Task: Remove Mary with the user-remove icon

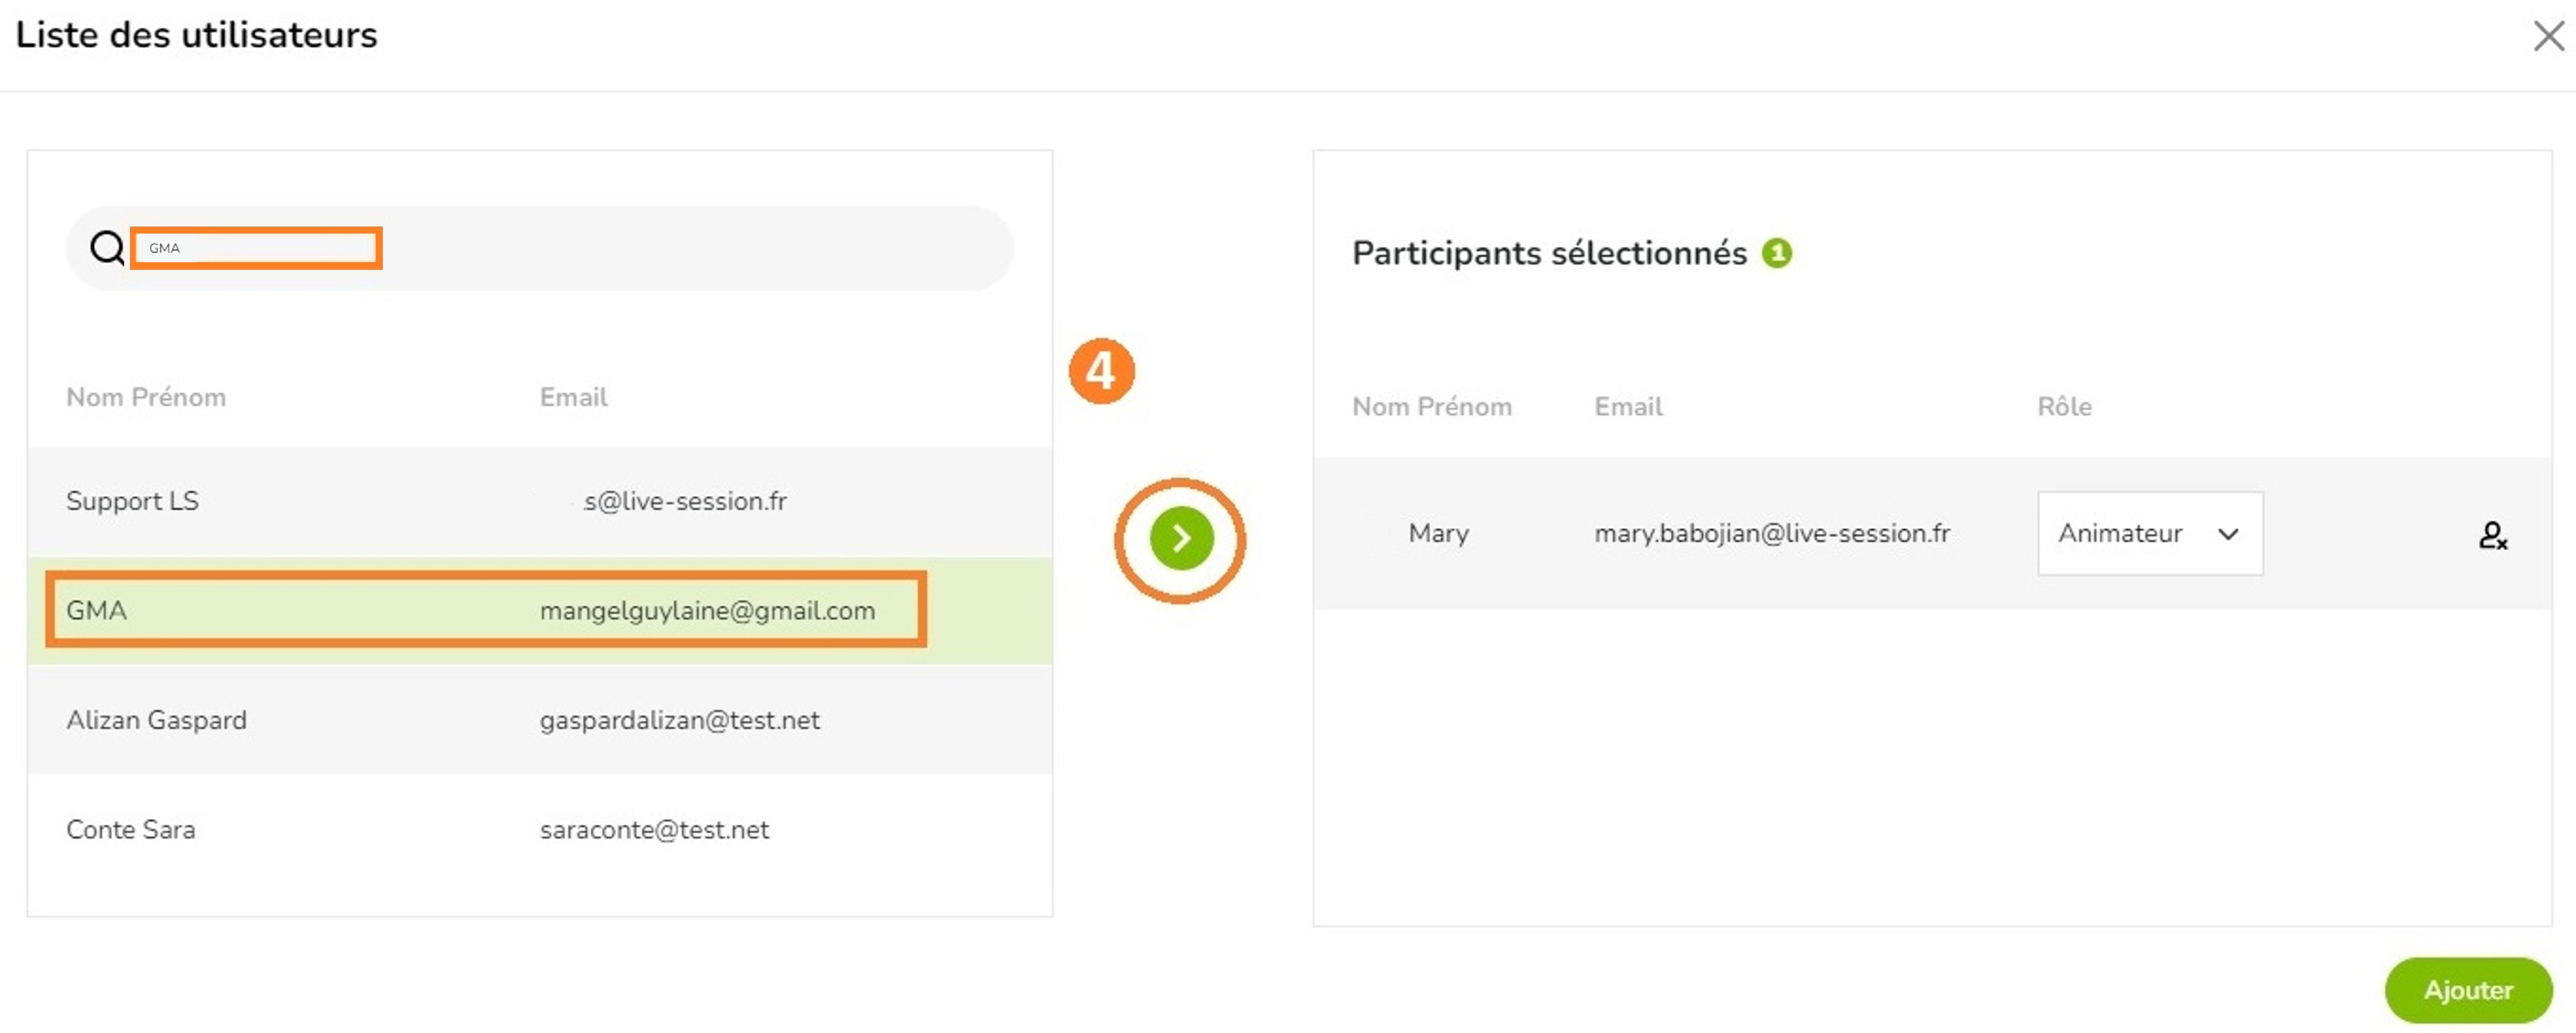Action: 2493,535
